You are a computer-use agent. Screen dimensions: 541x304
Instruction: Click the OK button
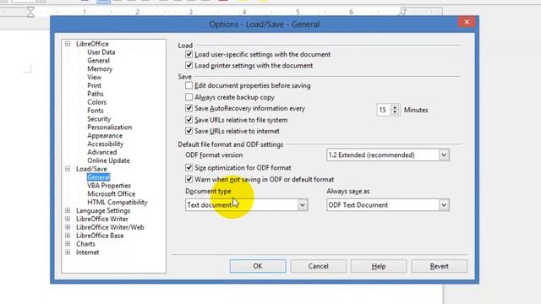tap(258, 266)
